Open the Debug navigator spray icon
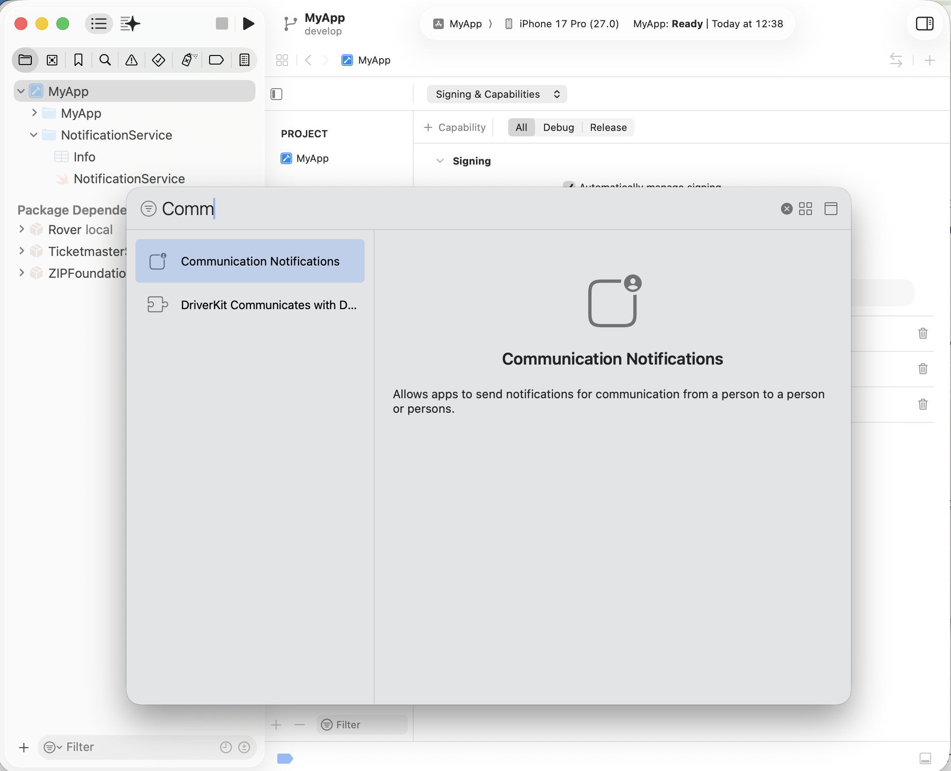The width and height of the screenshot is (951, 771). (x=189, y=60)
